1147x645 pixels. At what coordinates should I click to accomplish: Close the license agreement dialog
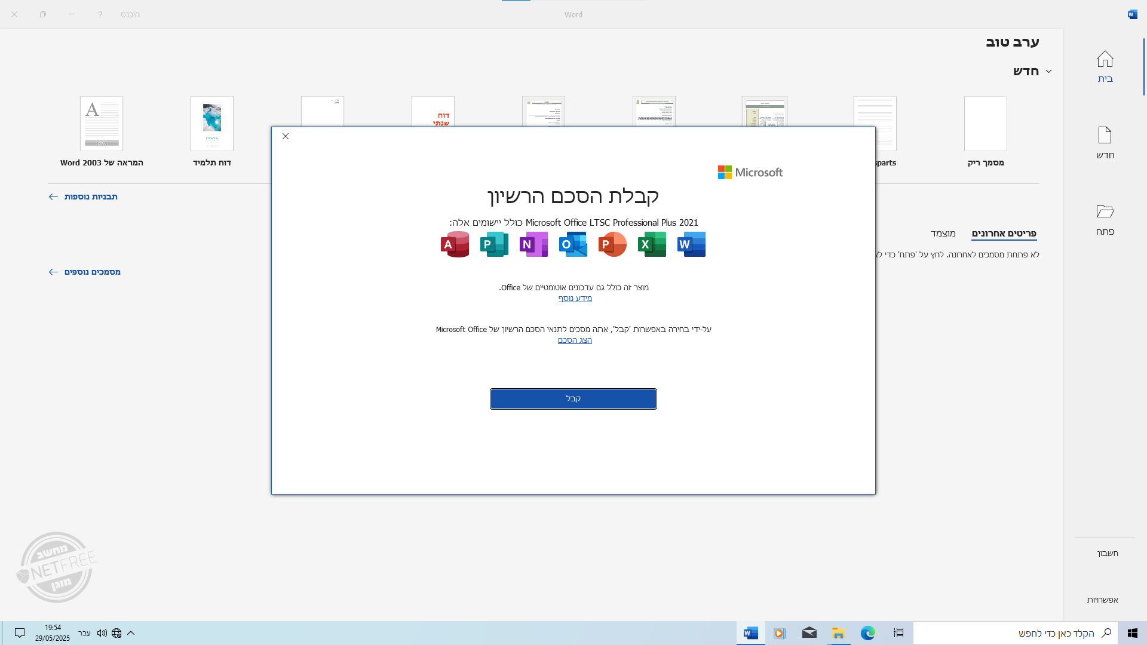(286, 136)
